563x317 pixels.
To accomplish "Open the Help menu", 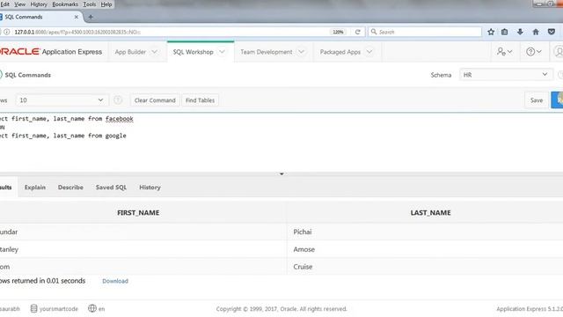I will [x=106, y=4].
